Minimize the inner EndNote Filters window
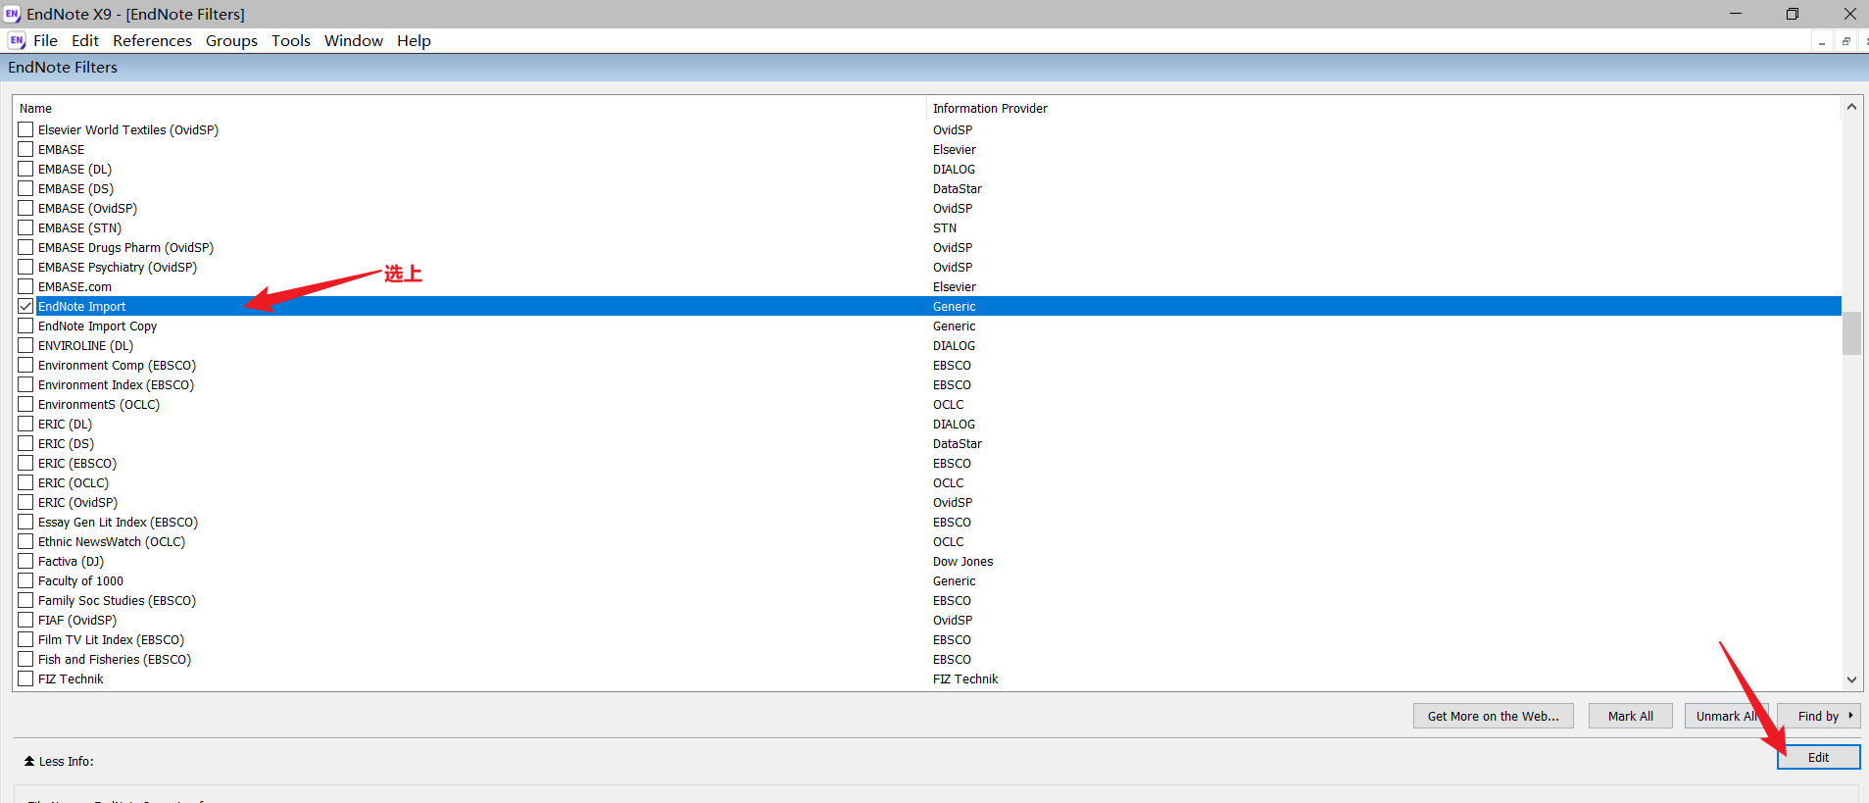 (x=1822, y=41)
